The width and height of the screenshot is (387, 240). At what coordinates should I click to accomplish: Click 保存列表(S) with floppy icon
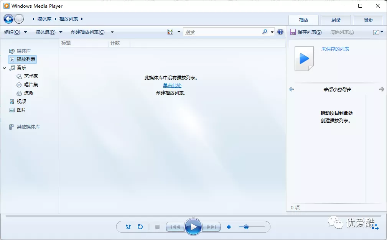pyautogui.click(x=306, y=32)
